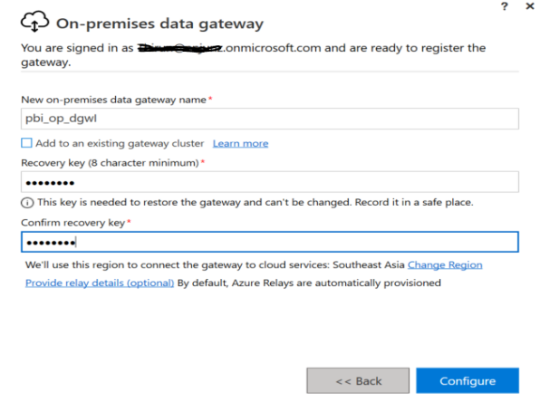The image size is (540, 403).
Task: Click the 'Confirm recovery key' label
Action: (x=73, y=223)
